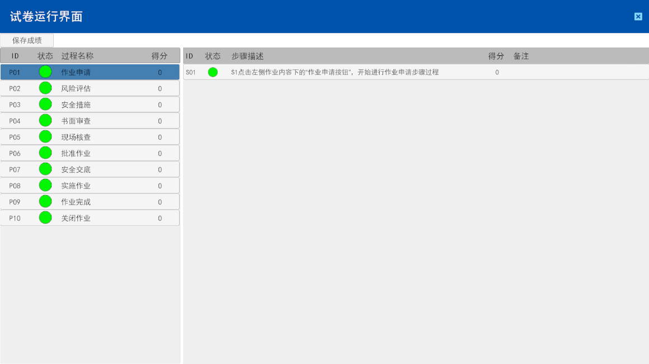This screenshot has height=364, width=649.
Task: Click the green status icon for 关闭作业
Action: 45,218
